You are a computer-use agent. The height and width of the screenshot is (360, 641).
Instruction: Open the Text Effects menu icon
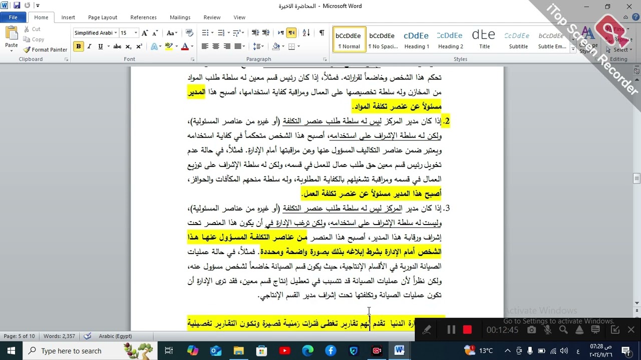[154, 46]
